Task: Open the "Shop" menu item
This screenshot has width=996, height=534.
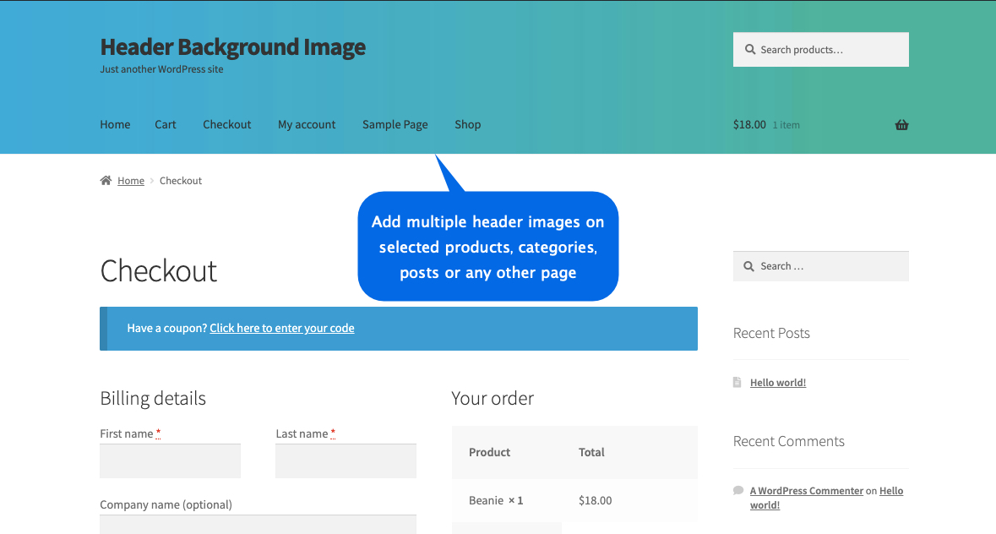Action: (467, 124)
